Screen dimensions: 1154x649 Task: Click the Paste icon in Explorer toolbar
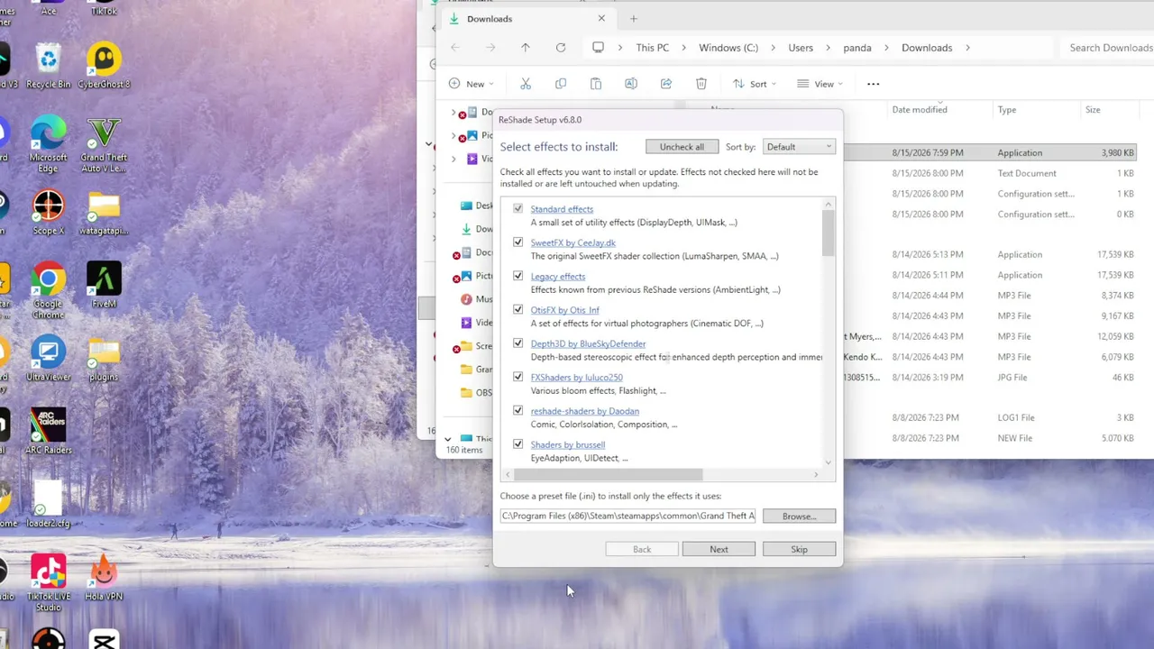pos(596,84)
